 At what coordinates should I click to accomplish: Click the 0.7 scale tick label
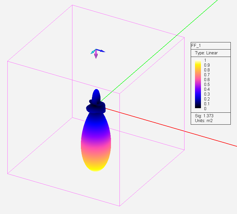point(207,75)
